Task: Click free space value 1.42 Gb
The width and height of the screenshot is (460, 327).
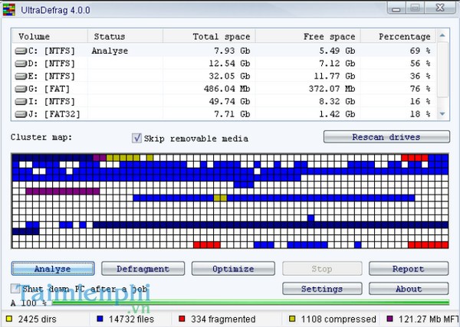Action: 337,114
